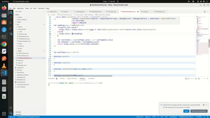Open the Run and Debug view

click(11, 28)
